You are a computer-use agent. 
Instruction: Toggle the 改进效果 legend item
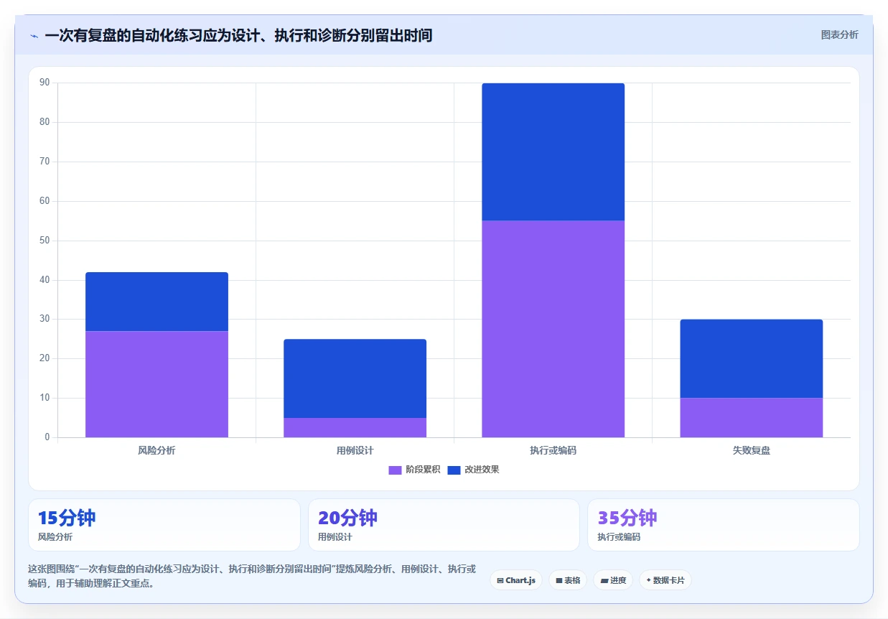point(473,470)
